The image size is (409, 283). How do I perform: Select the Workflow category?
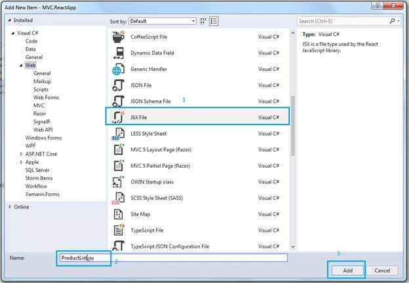point(36,186)
